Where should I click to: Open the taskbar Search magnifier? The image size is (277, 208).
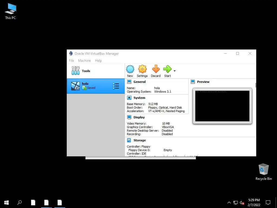tap(19, 202)
